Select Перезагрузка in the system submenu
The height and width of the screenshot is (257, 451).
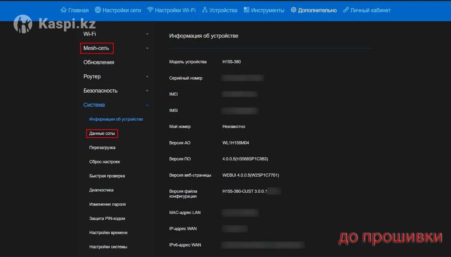[x=102, y=148]
